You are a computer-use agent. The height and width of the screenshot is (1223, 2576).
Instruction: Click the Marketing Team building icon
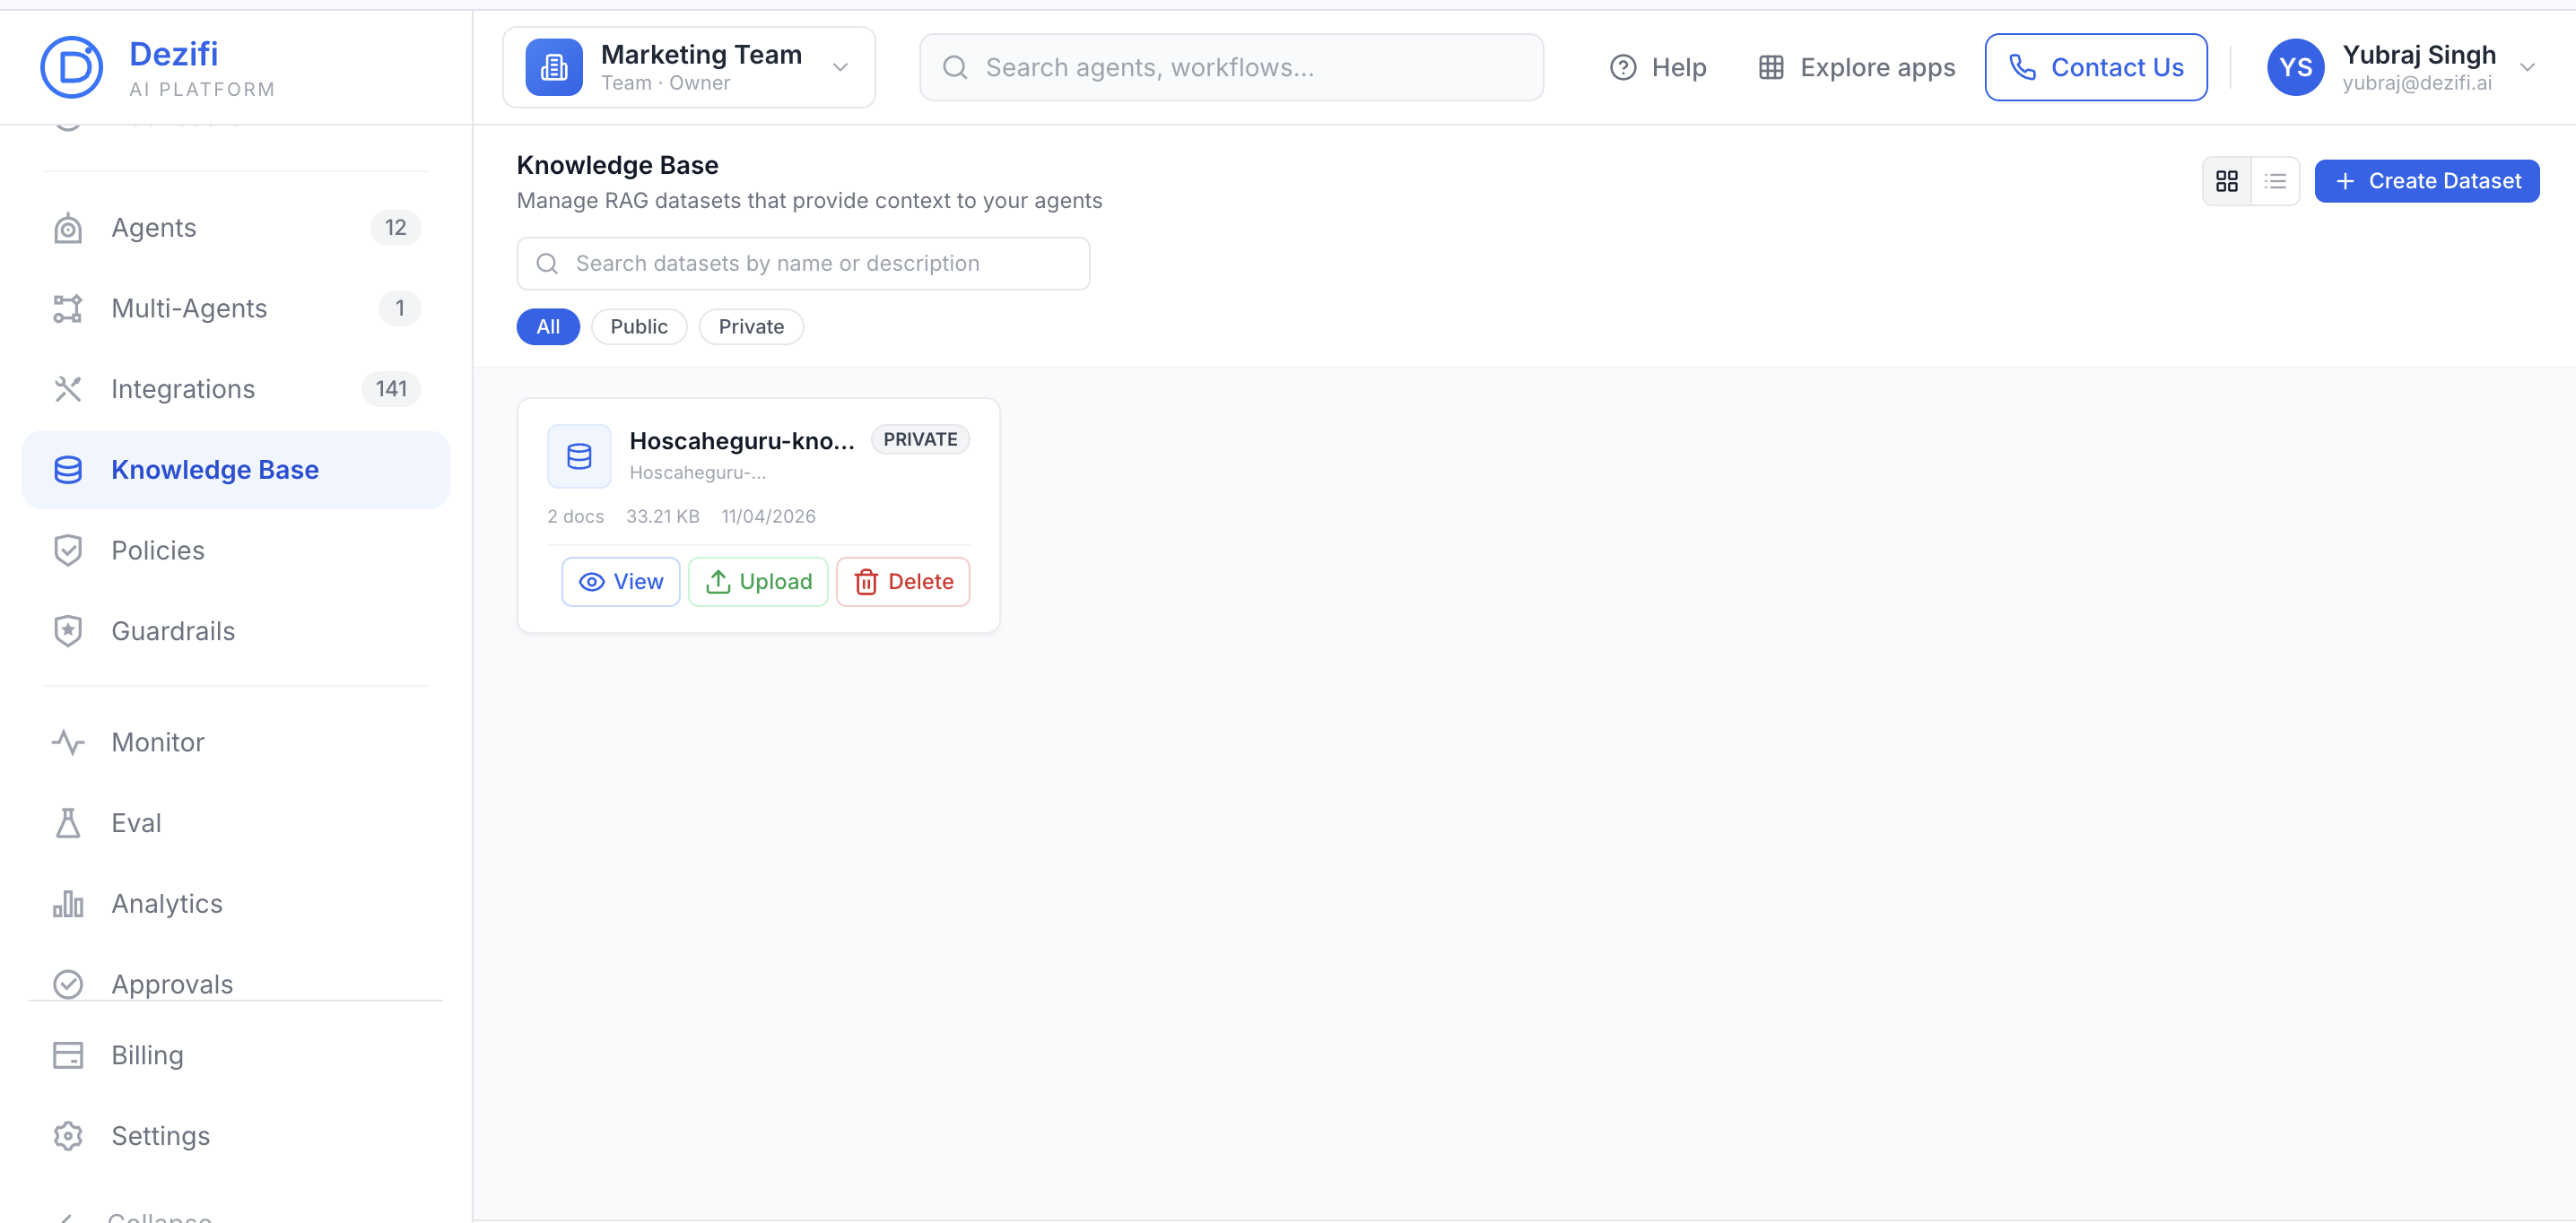coord(554,67)
